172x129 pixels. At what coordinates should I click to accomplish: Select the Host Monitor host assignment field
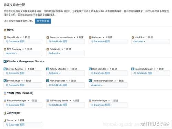[108, 73]
